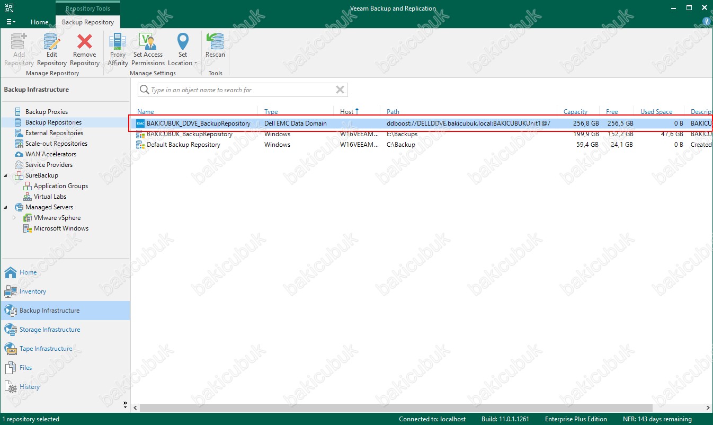Click the ddboost path cell

click(468, 123)
